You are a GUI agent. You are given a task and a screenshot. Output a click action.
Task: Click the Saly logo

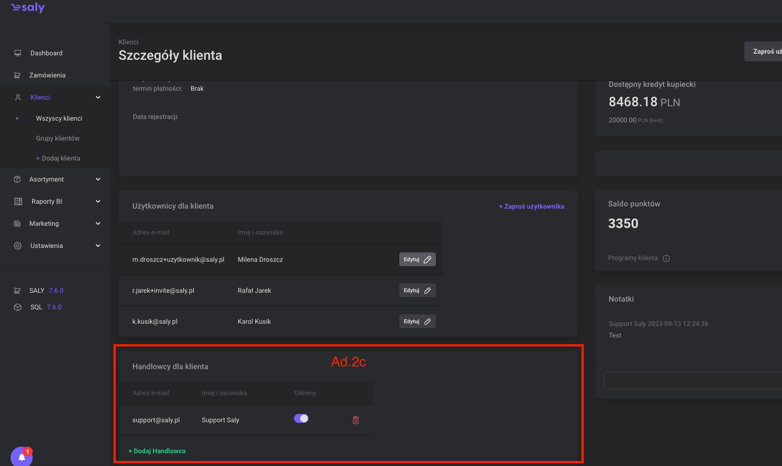[x=28, y=8]
